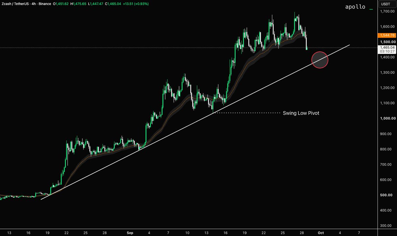Click the Swing Low Pivot text label
The width and height of the screenshot is (397, 236).
pos(301,113)
